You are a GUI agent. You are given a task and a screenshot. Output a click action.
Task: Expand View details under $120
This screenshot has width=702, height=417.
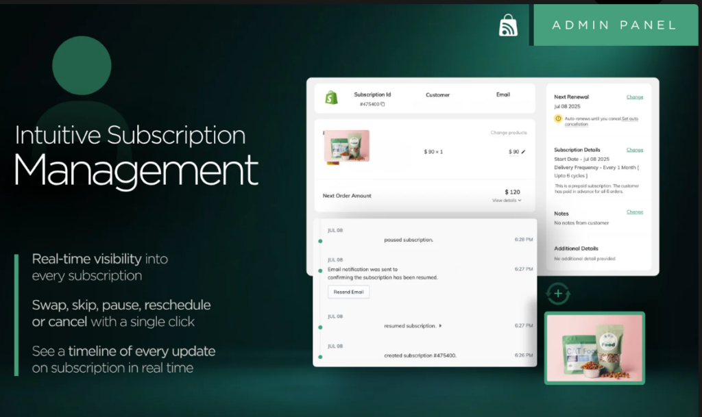tap(507, 200)
